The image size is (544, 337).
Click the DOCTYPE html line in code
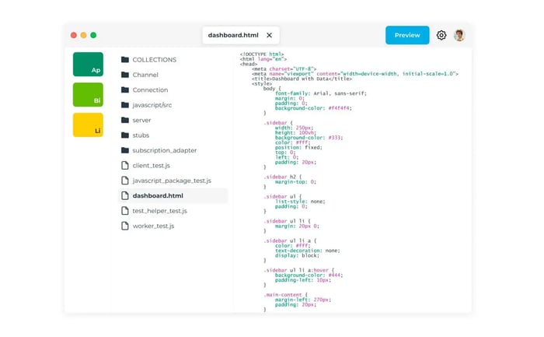[x=262, y=54]
